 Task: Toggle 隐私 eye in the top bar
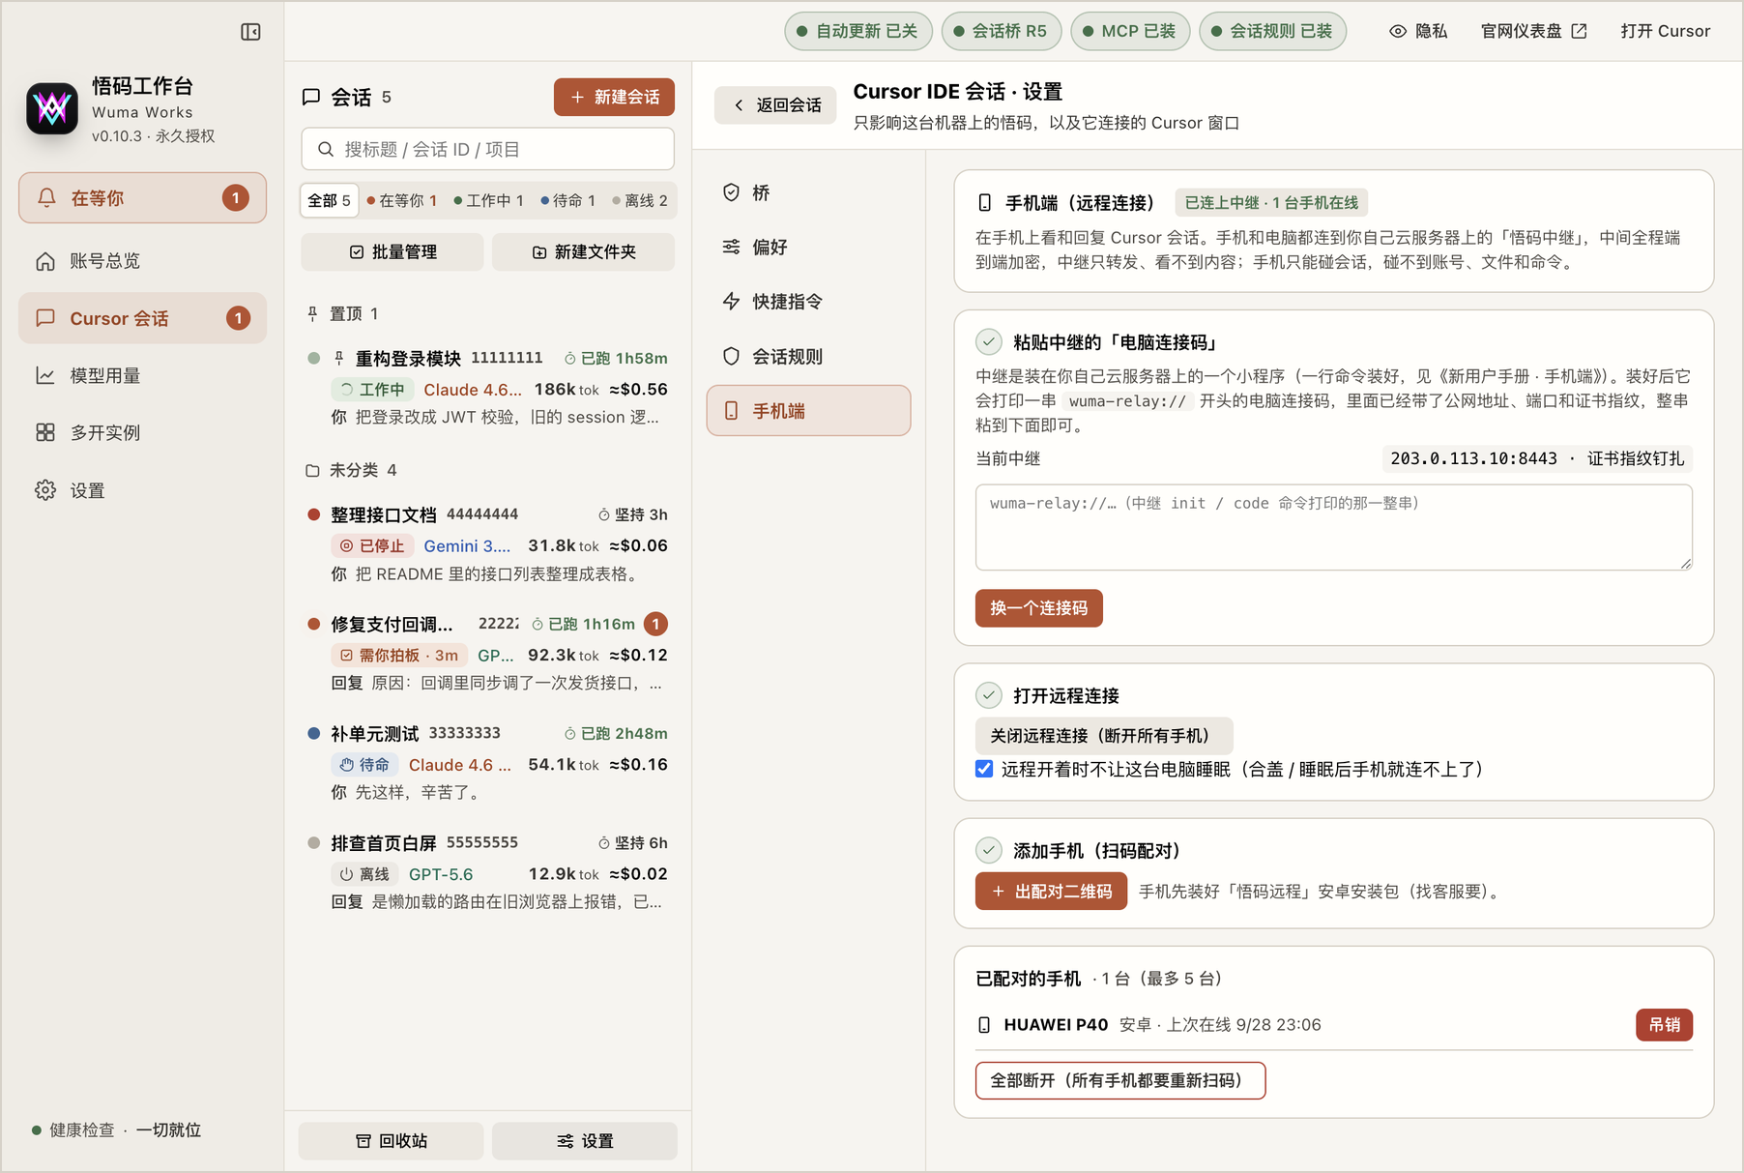[1418, 31]
